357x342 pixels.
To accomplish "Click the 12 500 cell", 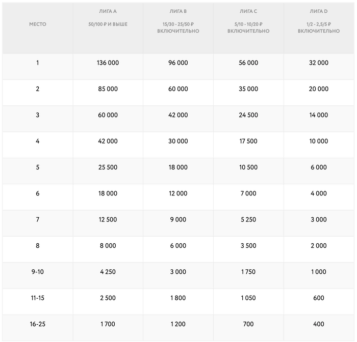I will click(x=108, y=220).
